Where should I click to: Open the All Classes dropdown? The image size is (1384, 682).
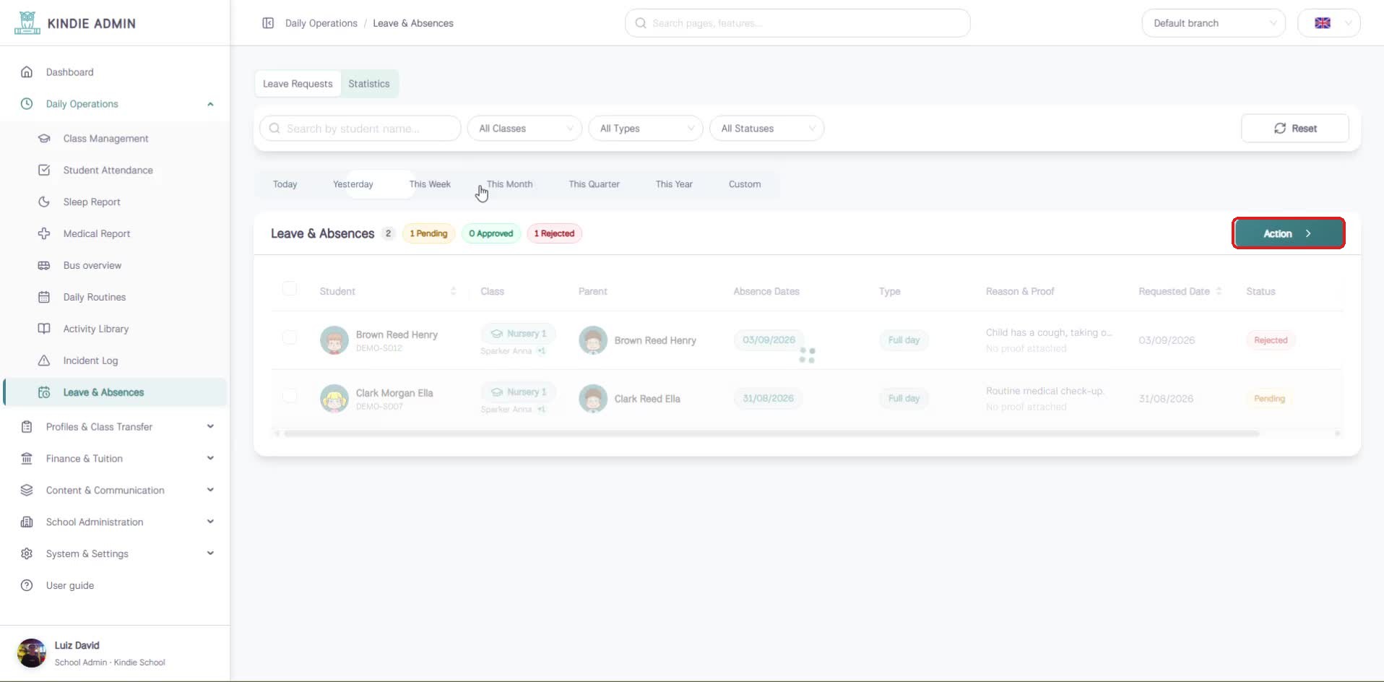pos(525,129)
